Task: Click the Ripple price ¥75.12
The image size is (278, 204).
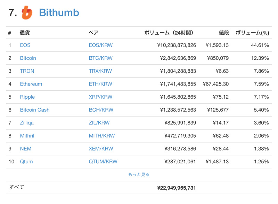Action: (221, 97)
